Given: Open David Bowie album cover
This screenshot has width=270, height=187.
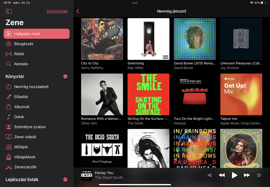Looking at the screenshot, I should click(x=195, y=39).
